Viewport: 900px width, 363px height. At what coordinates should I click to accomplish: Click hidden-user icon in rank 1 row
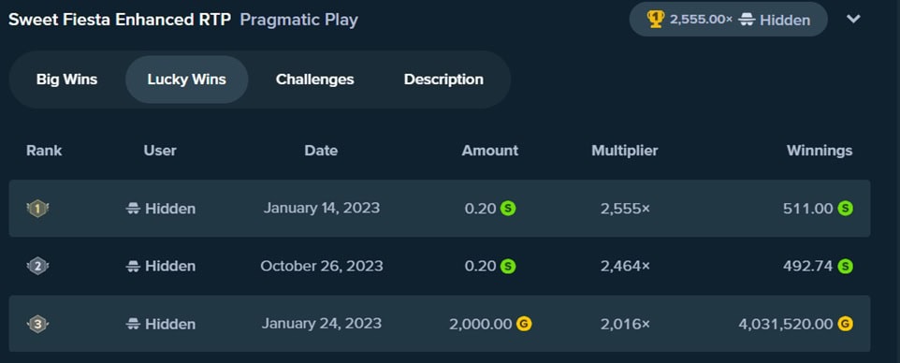tap(133, 209)
